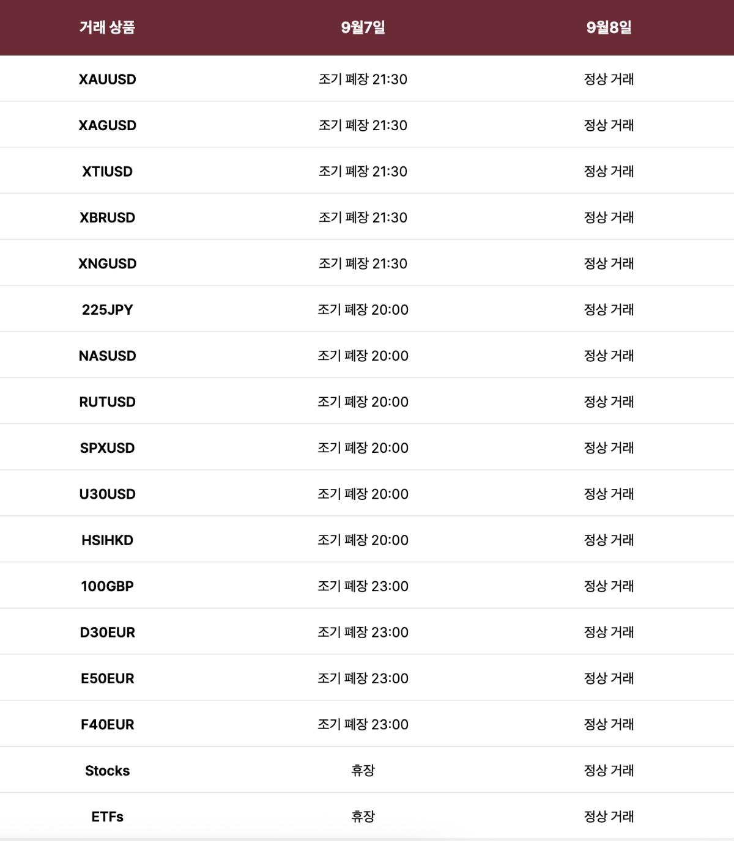The image size is (734, 841).
Task: Select the 9월8일 column header
Action: point(609,28)
